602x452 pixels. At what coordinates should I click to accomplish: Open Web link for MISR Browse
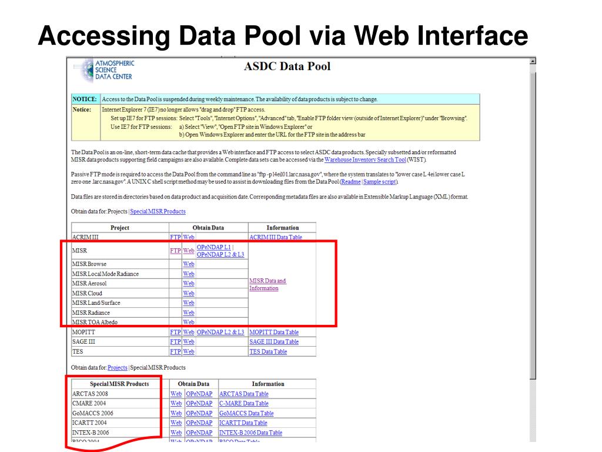(189, 264)
